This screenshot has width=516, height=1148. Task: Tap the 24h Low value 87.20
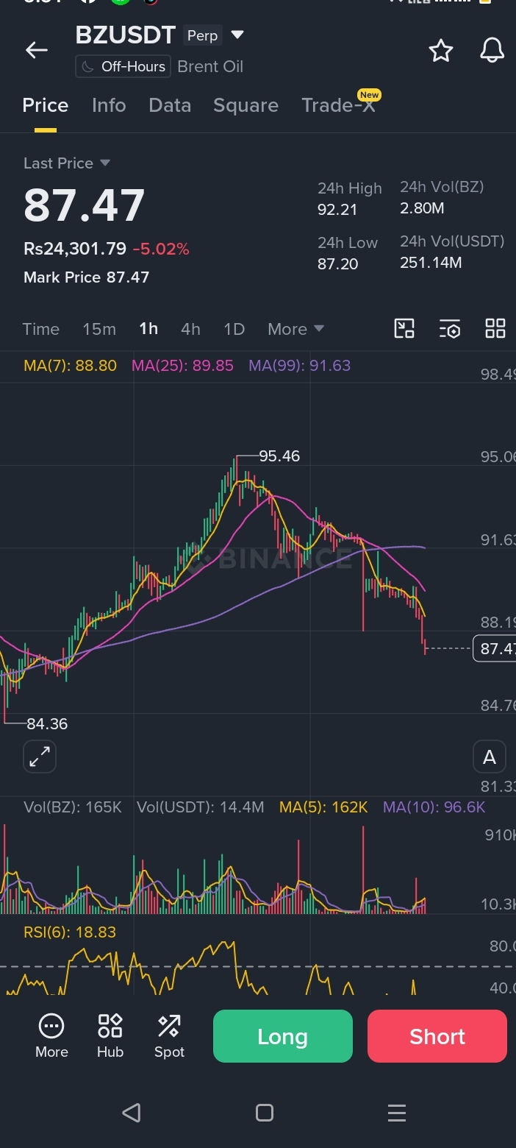(338, 263)
